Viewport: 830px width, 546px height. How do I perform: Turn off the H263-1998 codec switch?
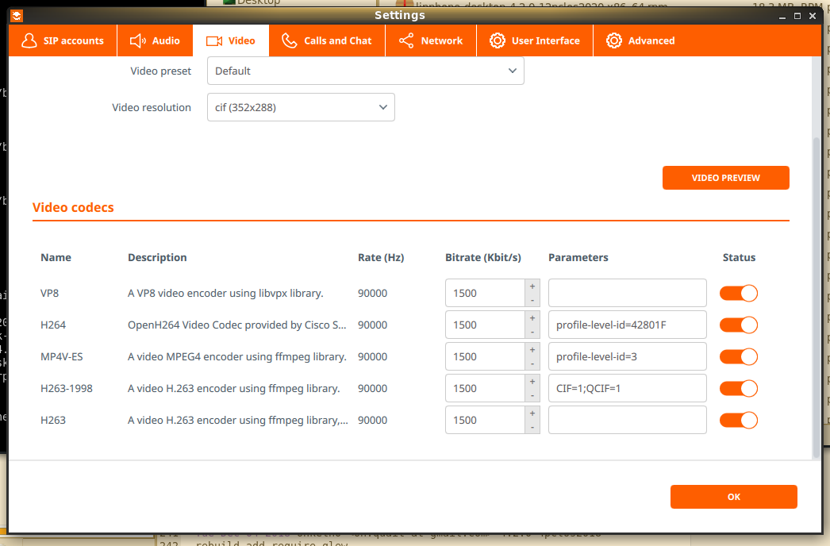tap(738, 388)
